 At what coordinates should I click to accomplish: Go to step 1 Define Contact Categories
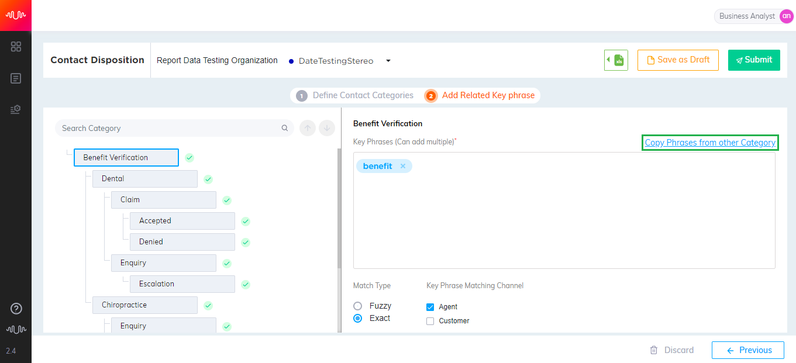(354, 95)
